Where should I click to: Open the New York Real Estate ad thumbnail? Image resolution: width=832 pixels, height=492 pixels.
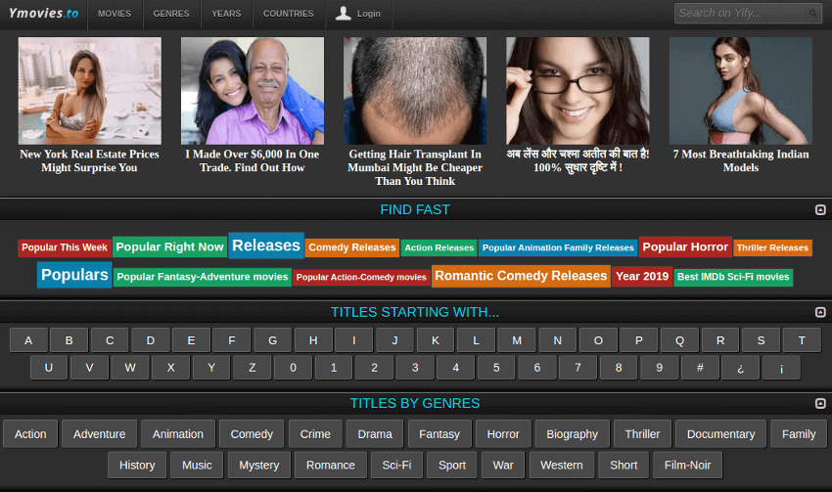tap(90, 91)
